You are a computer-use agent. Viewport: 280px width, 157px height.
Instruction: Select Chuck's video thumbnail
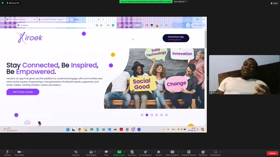click(244, 75)
